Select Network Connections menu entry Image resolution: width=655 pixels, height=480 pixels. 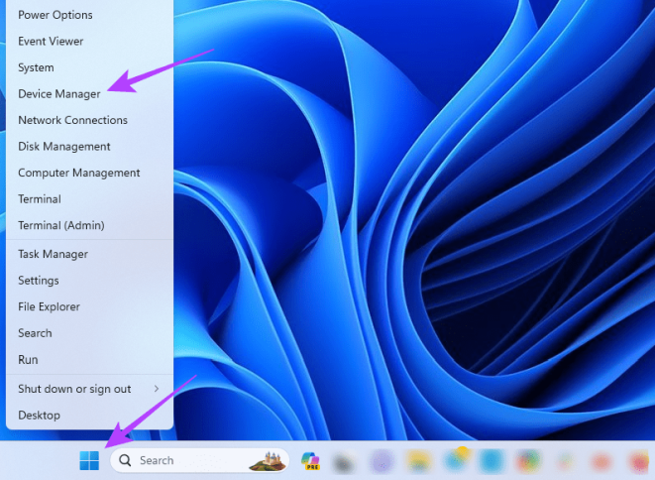pyautogui.click(x=72, y=120)
